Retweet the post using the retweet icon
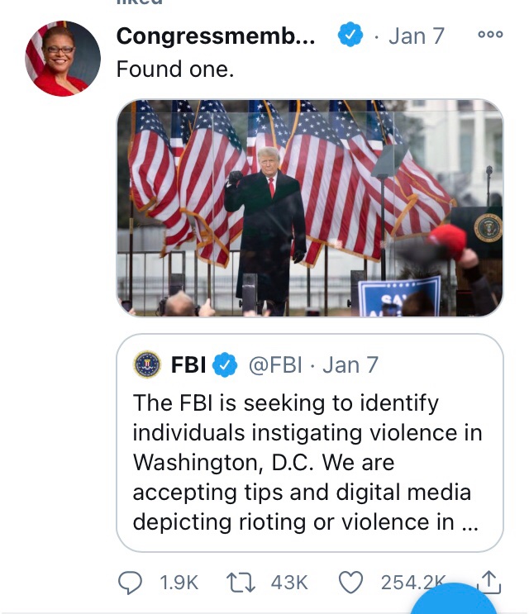This screenshot has width=529, height=614. (x=241, y=583)
